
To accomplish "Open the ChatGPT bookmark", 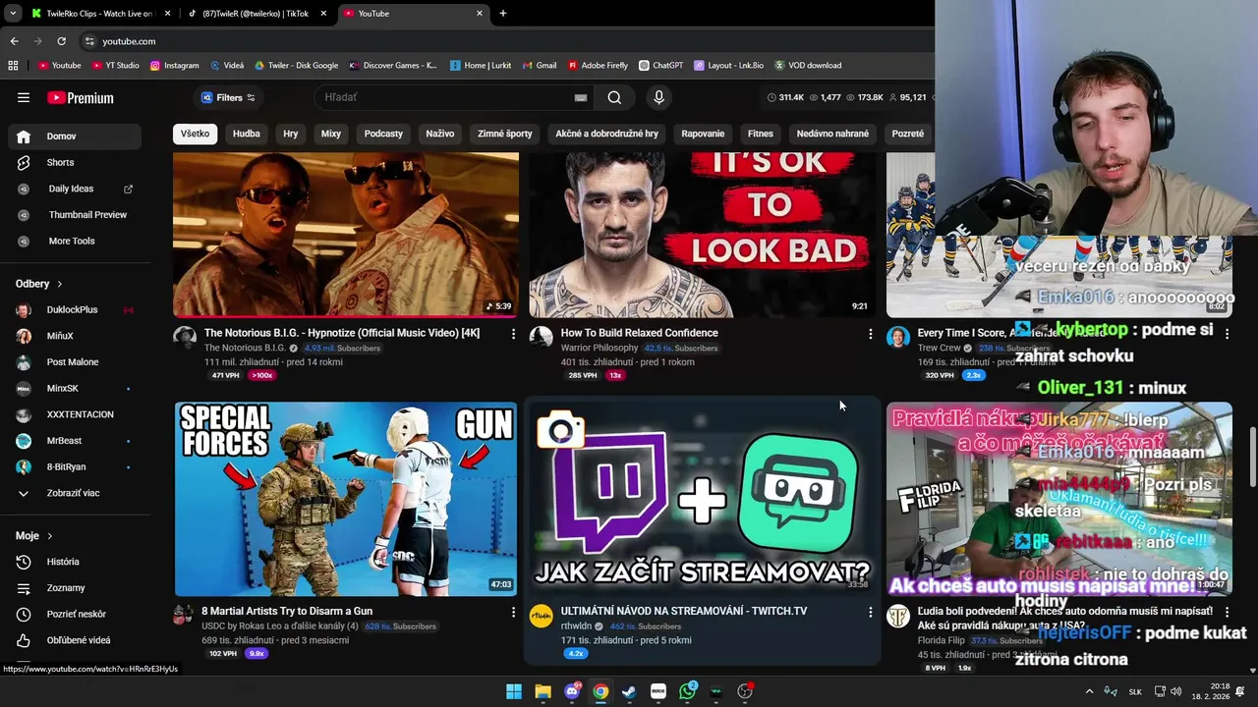I will [660, 66].
